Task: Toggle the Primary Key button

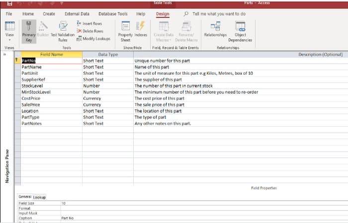Action: [29, 31]
